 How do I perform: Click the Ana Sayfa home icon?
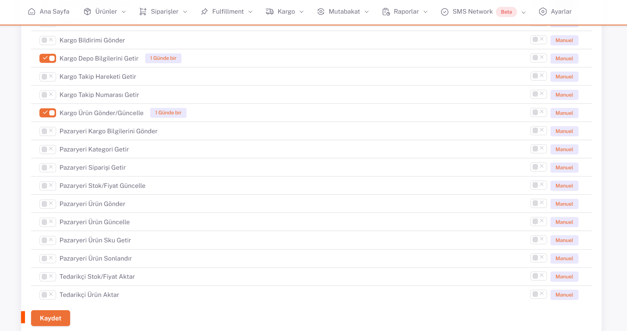tap(32, 12)
